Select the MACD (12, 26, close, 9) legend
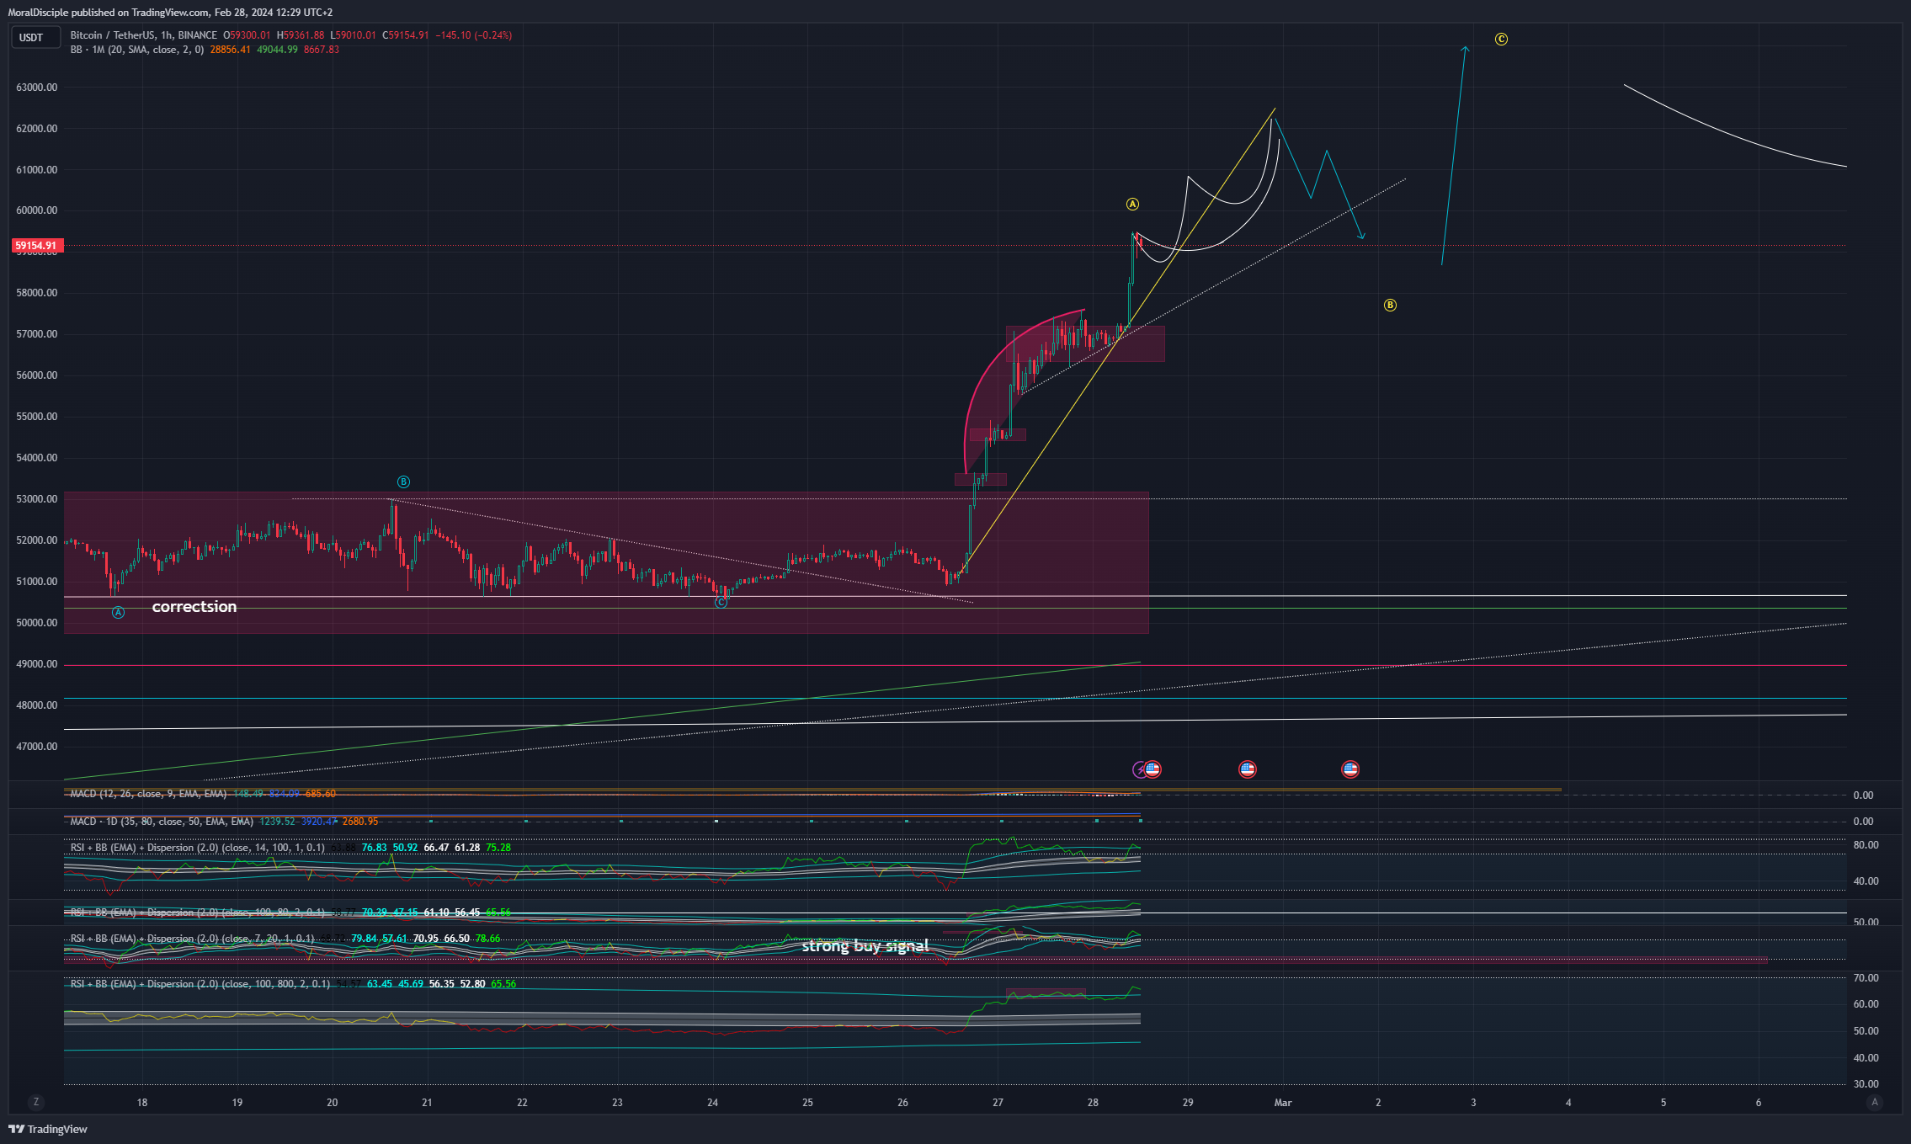 pyautogui.click(x=148, y=794)
